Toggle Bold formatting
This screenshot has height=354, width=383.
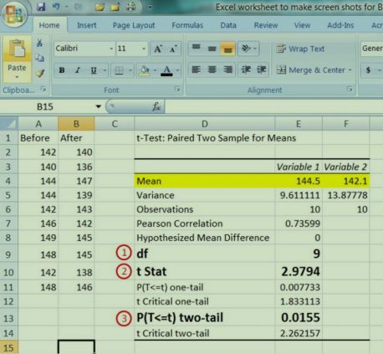(62, 70)
